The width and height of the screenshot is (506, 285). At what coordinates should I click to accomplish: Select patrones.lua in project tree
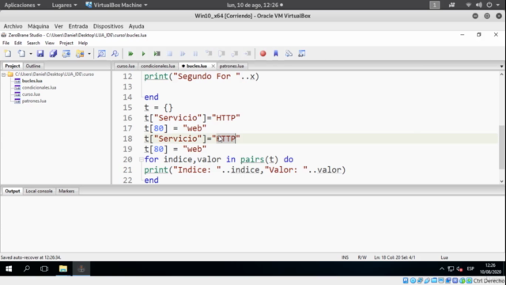point(34,101)
